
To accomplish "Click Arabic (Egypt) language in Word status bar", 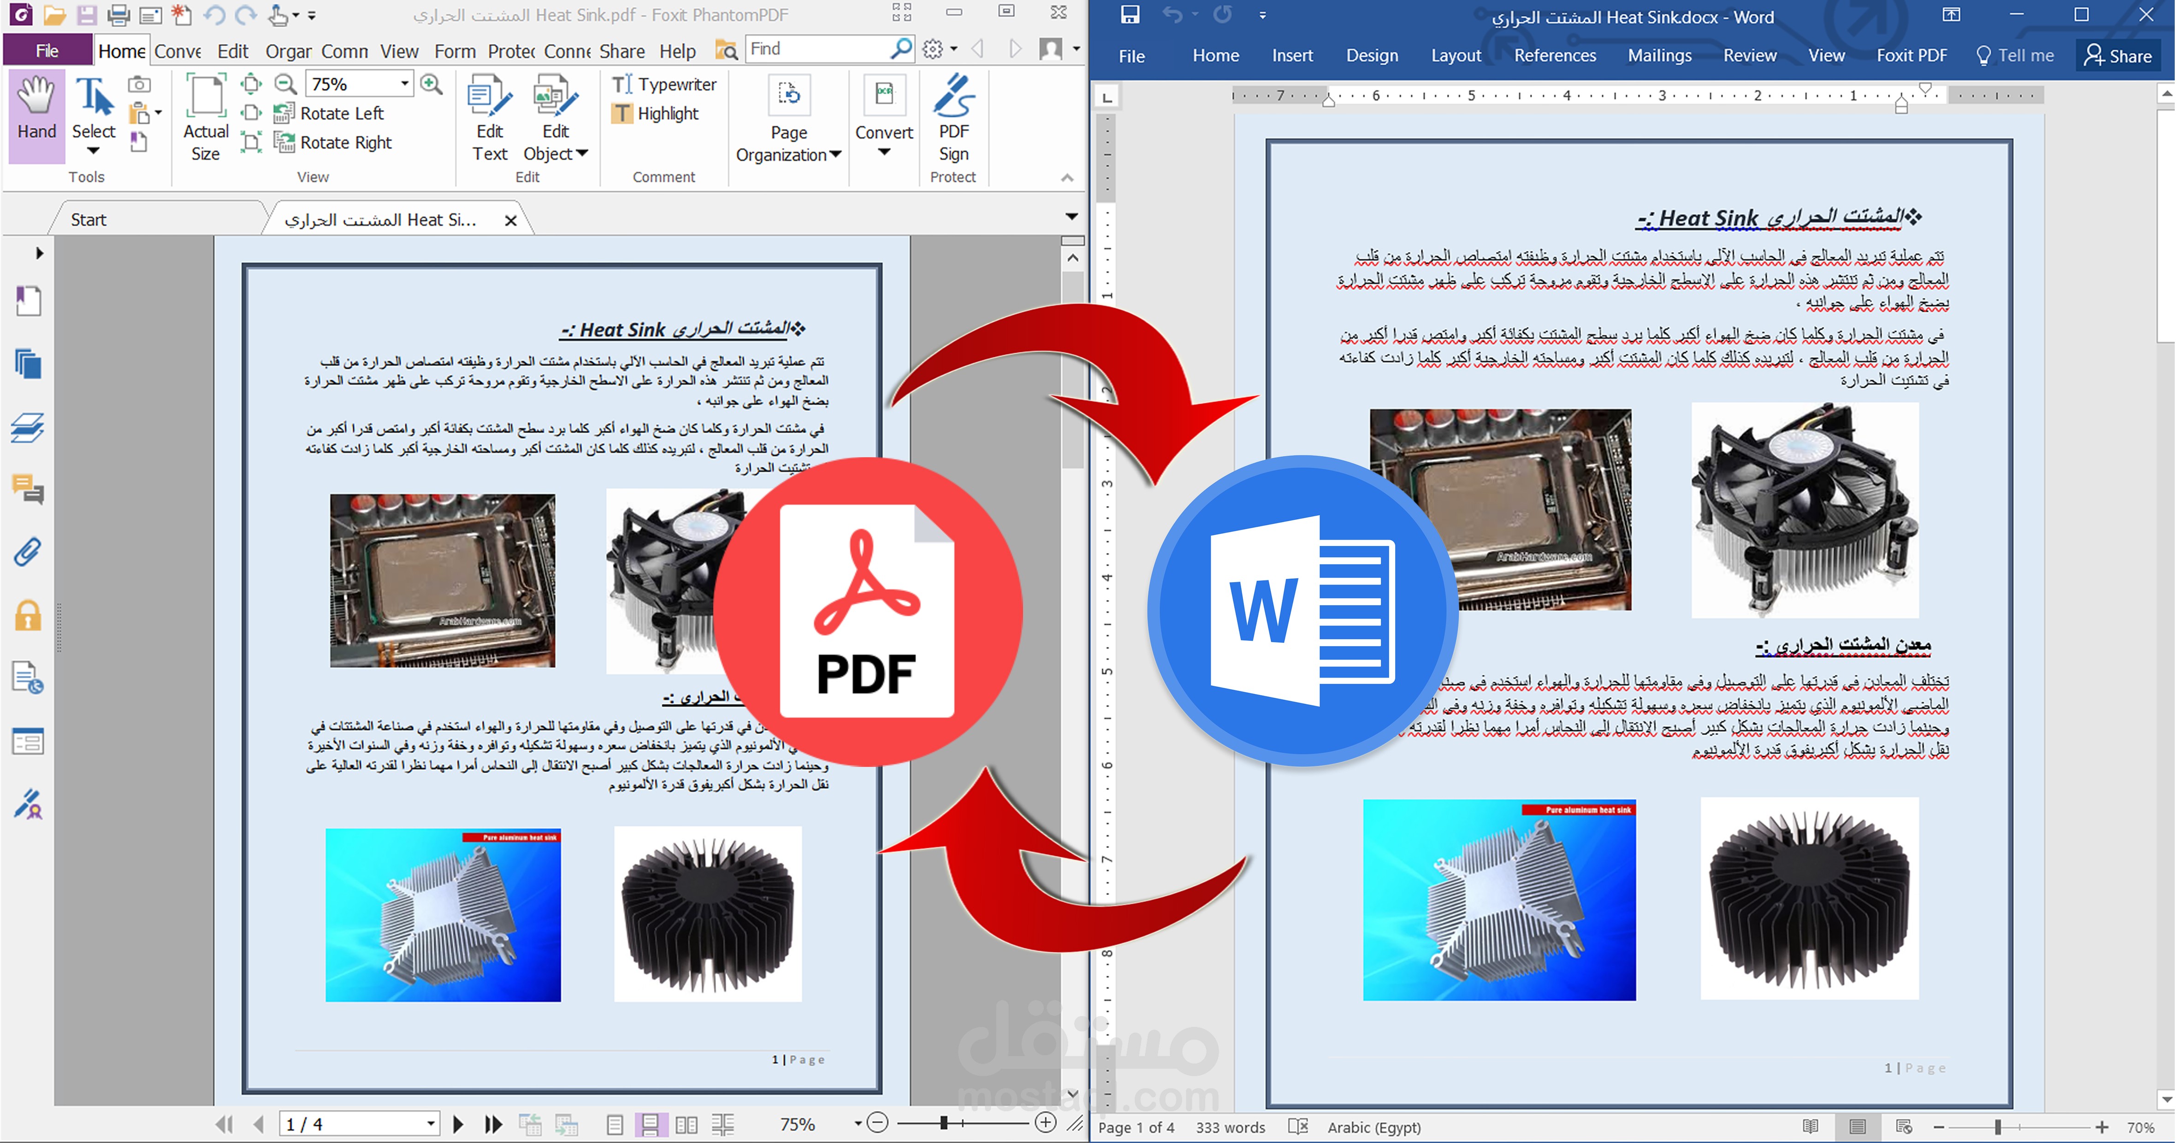I will pyautogui.click(x=1373, y=1127).
